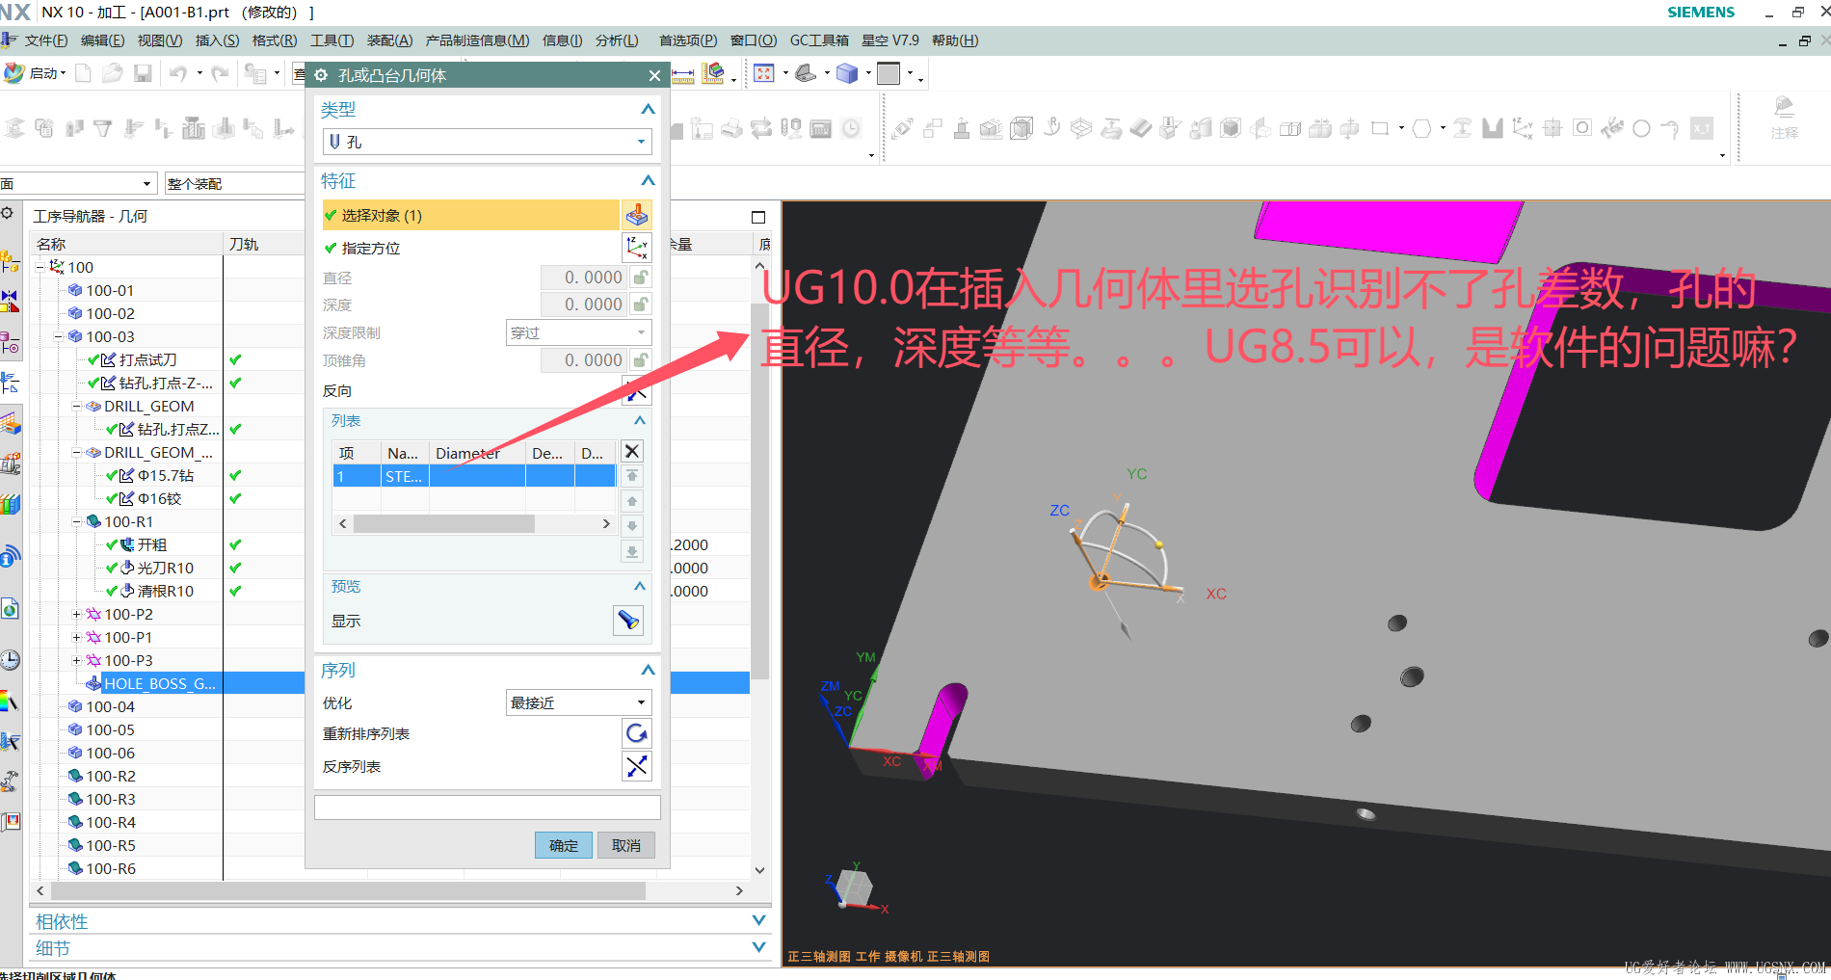Open the 文件(F) menu

[x=46, y=40]
